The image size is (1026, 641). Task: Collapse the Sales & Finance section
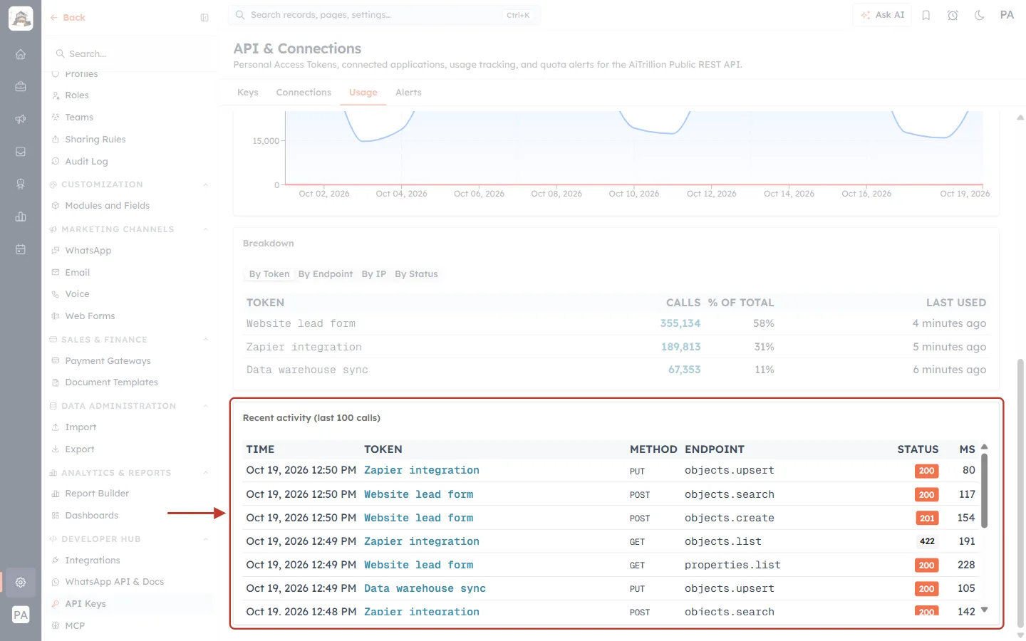tap(206, 340)
